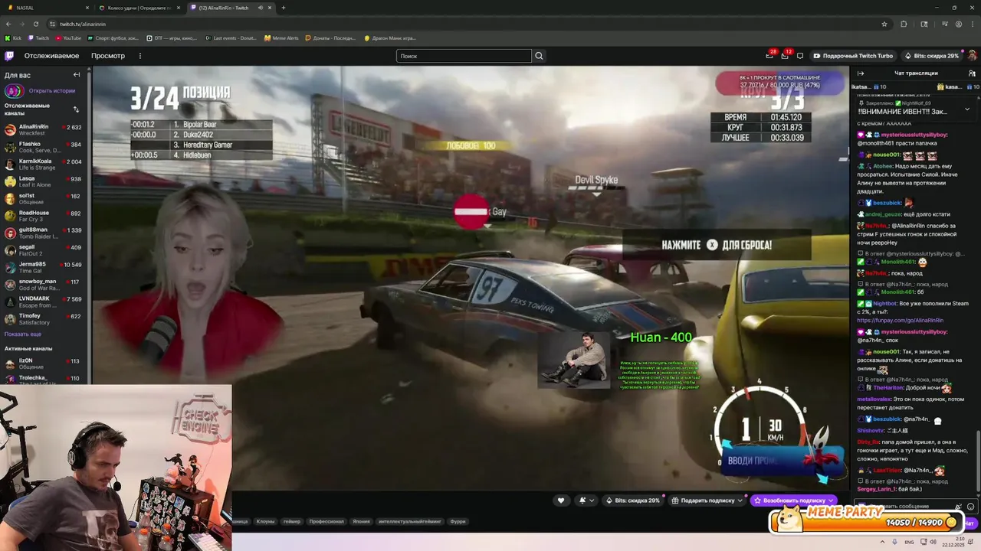This screenshot has width=981, height=551.
Task: Bookmark this page with the star icon
Action: pos(884,24)
